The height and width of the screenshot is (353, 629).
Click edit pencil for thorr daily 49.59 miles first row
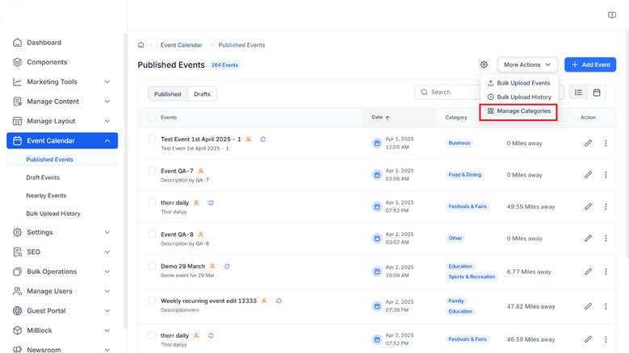click(588, 206)
